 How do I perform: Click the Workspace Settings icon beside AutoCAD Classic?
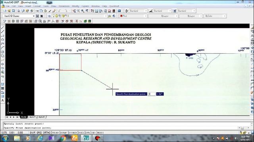37,16
